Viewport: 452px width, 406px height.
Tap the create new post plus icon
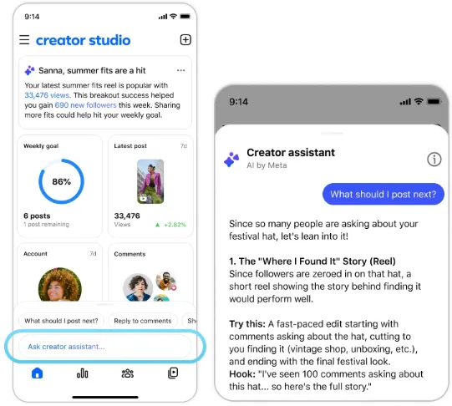coord(185,40)
